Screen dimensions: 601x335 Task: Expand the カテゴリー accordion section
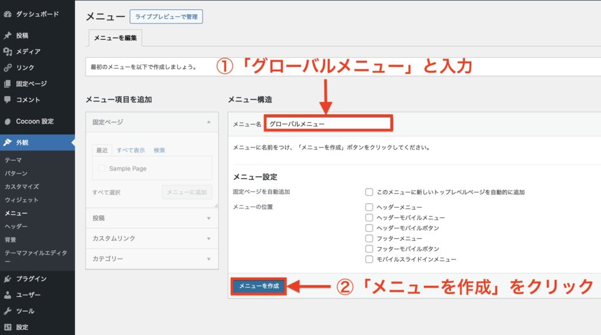tap(151, 259)
